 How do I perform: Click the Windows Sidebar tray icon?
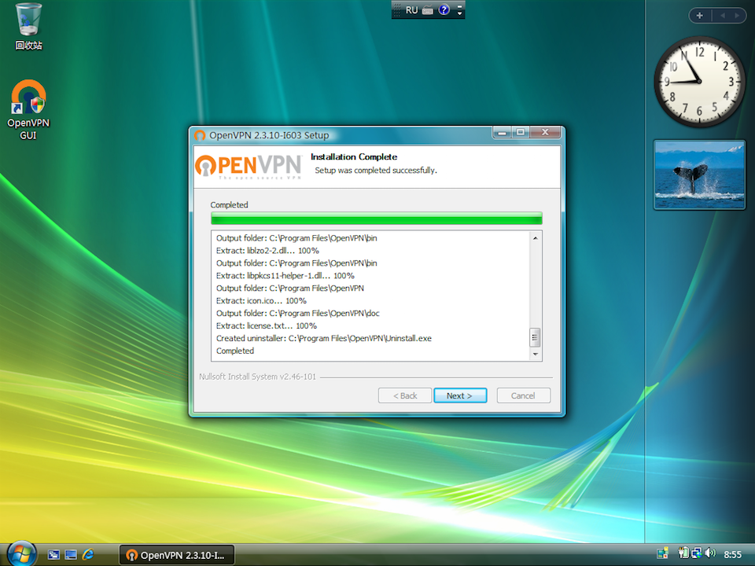662,553
